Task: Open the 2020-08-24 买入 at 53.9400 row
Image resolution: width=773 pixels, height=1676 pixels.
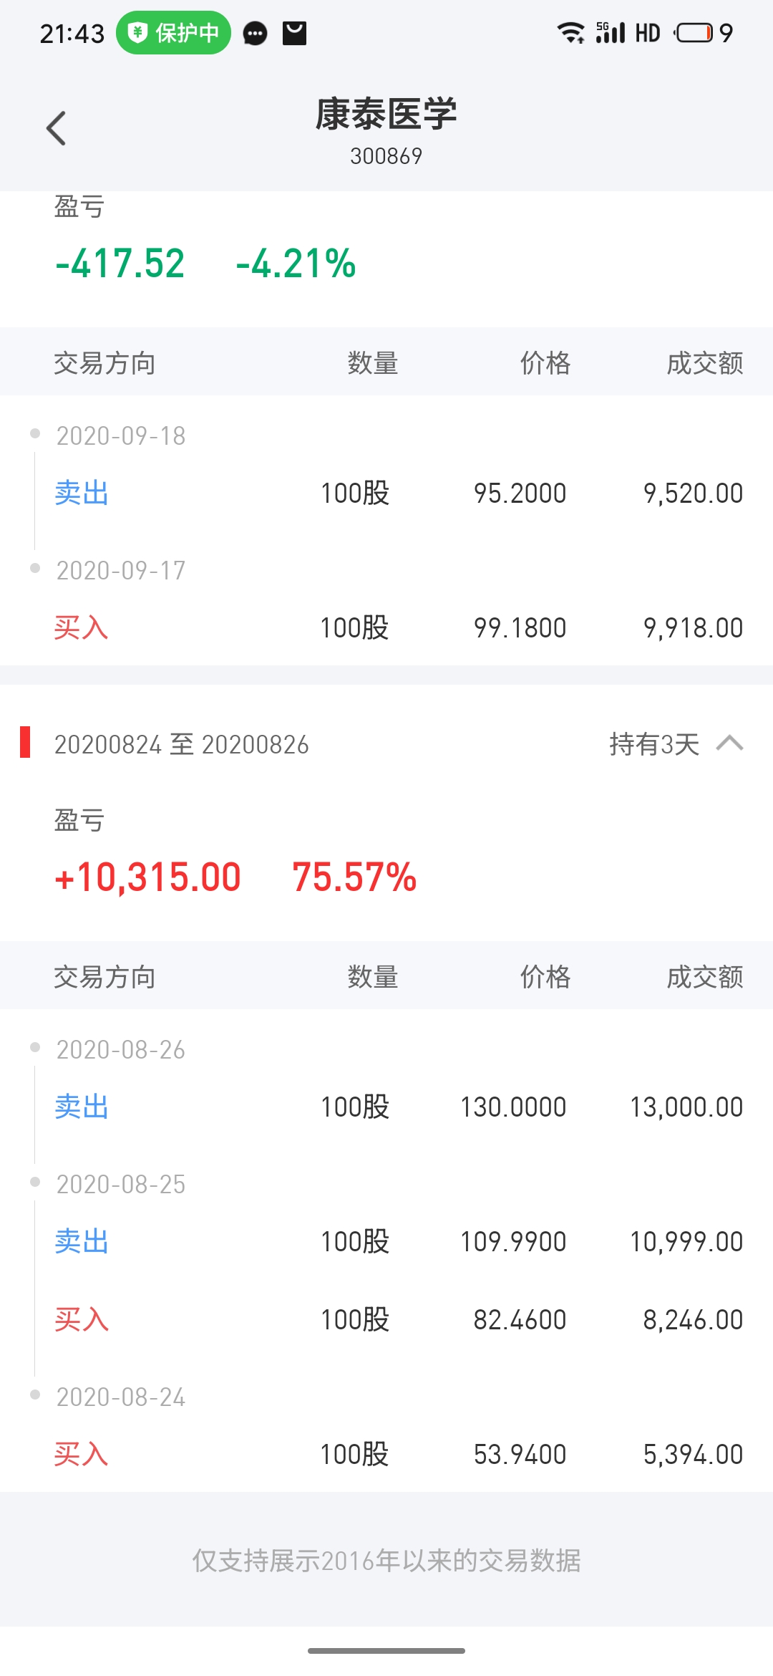Action: tap(386, 1455)
